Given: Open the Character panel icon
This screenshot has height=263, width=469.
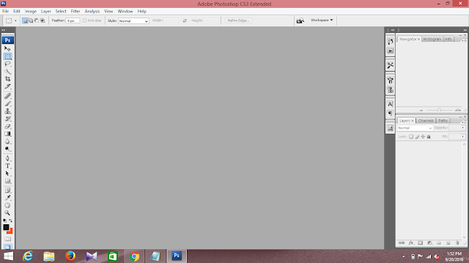Looking at the screenshot, I should click(x=390, y=104).
